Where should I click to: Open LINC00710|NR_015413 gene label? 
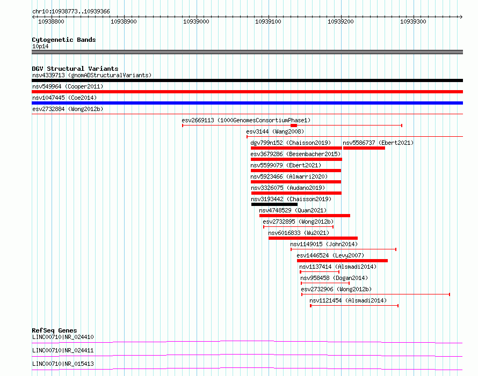[x=63, y=364]
